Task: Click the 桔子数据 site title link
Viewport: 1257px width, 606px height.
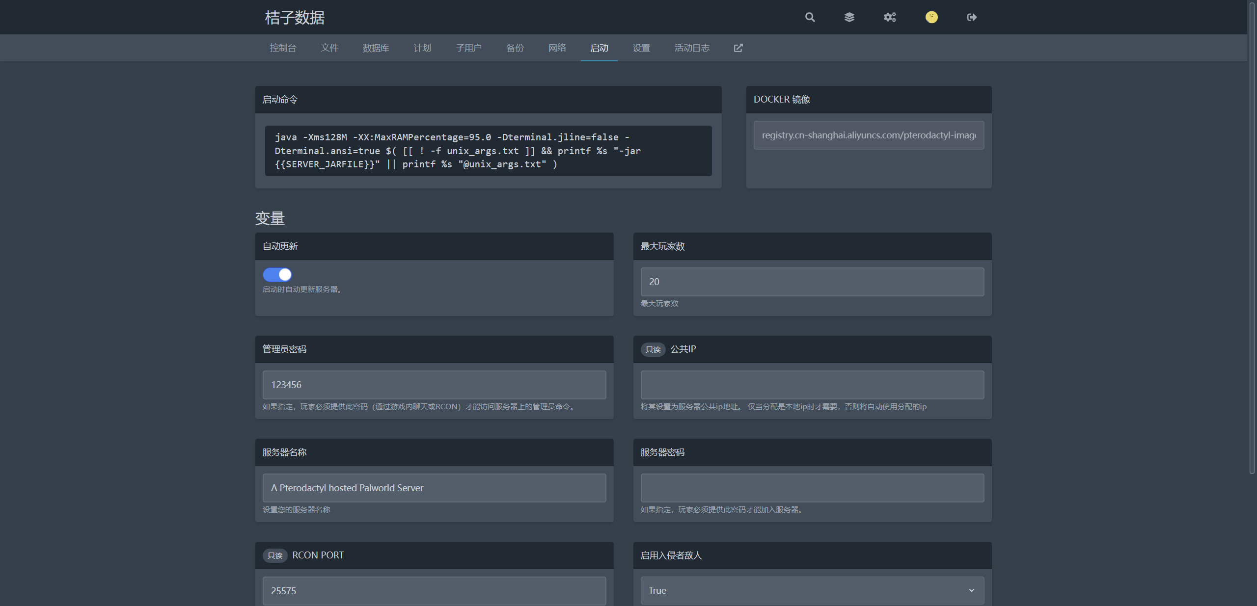Action: (x=295, y=18)
